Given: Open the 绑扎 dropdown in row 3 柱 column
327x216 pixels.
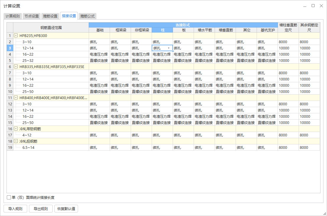Looking at the screenshot, I should pyautogui.click(x=169, y=48).
